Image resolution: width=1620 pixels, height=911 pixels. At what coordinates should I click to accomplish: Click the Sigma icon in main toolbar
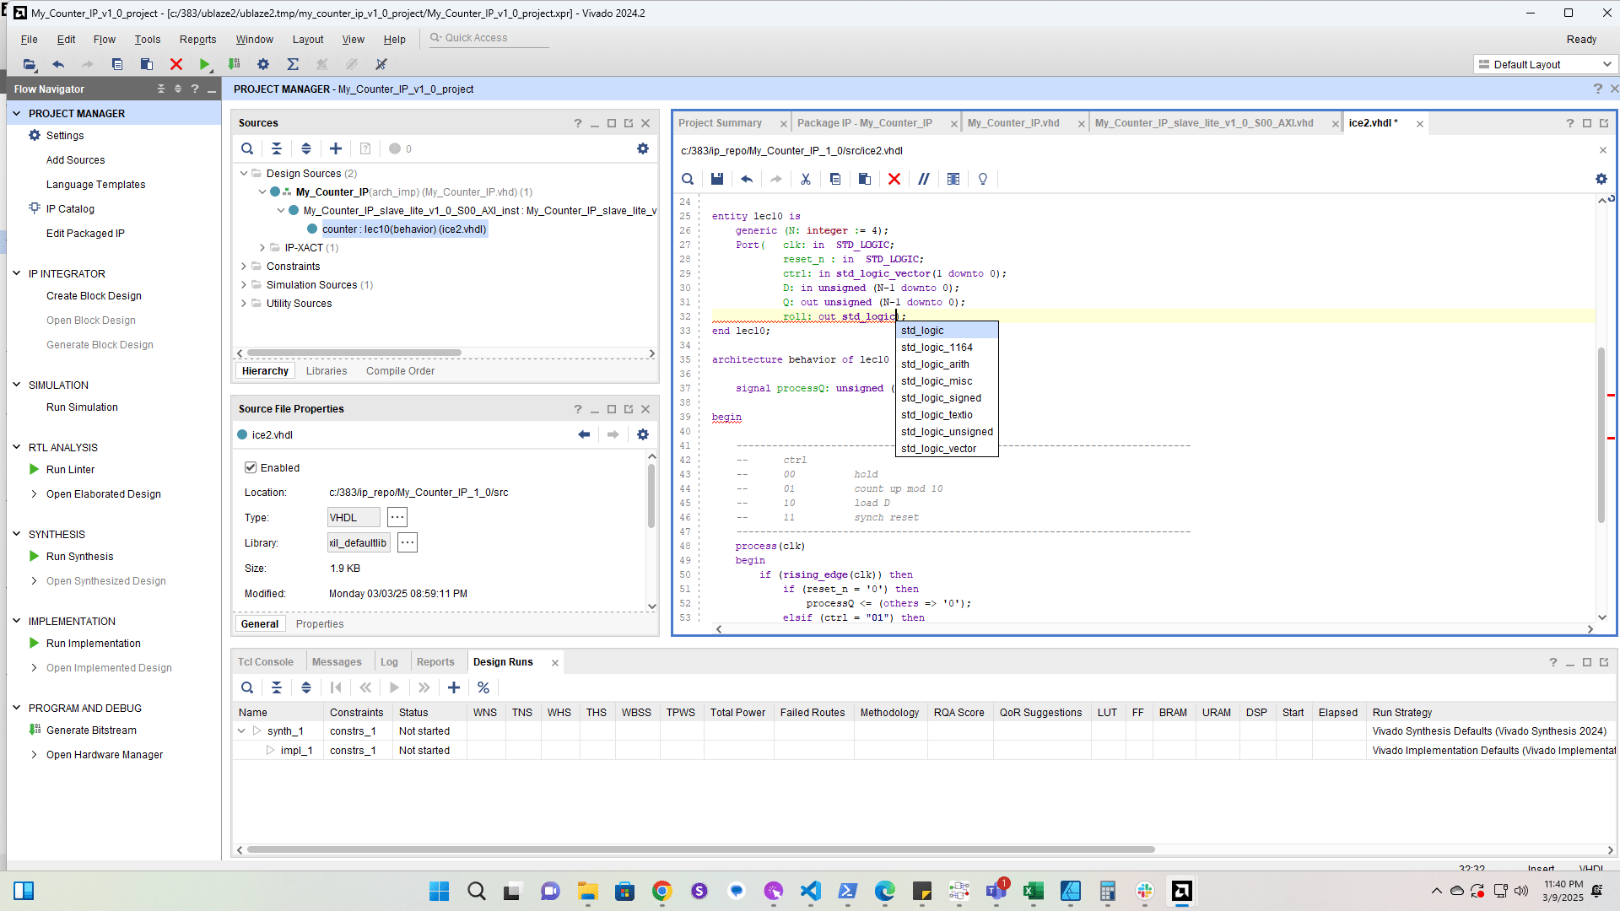[x=293, y=64]
